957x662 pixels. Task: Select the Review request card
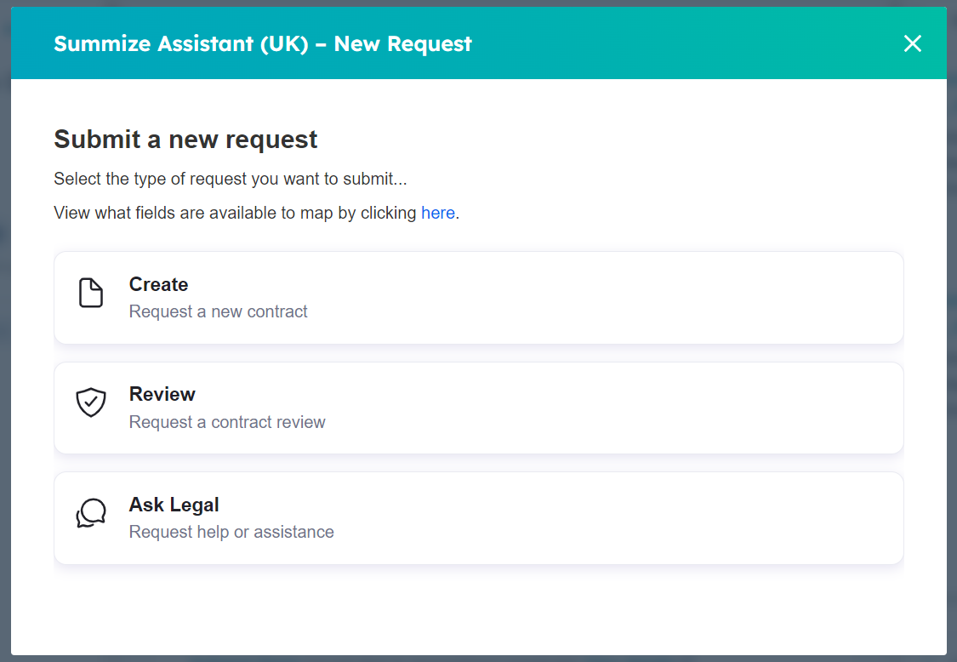478,408
